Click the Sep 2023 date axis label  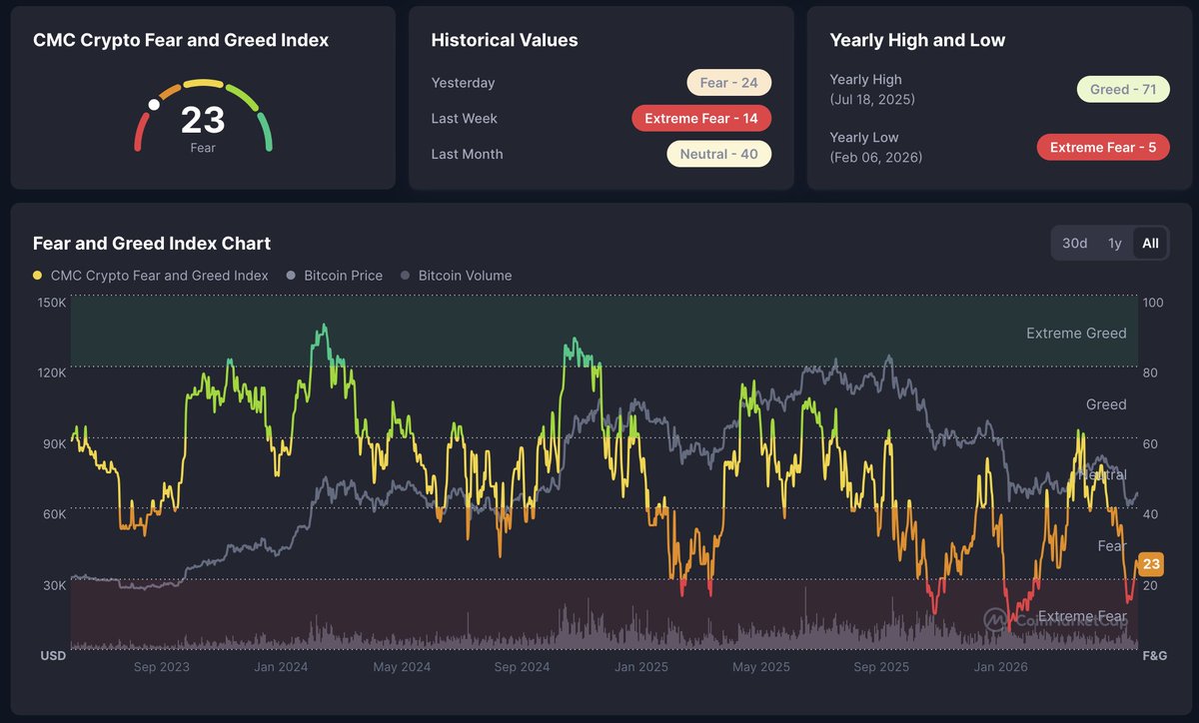(x=161, y=667)
